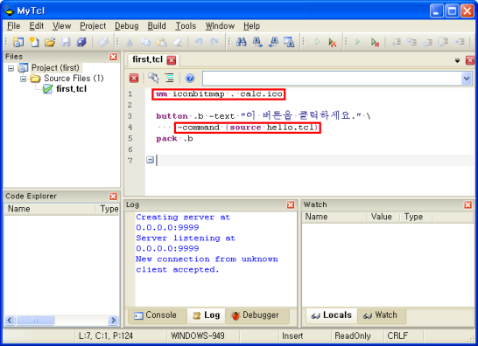Switch to the Console tab

point(156,315)
